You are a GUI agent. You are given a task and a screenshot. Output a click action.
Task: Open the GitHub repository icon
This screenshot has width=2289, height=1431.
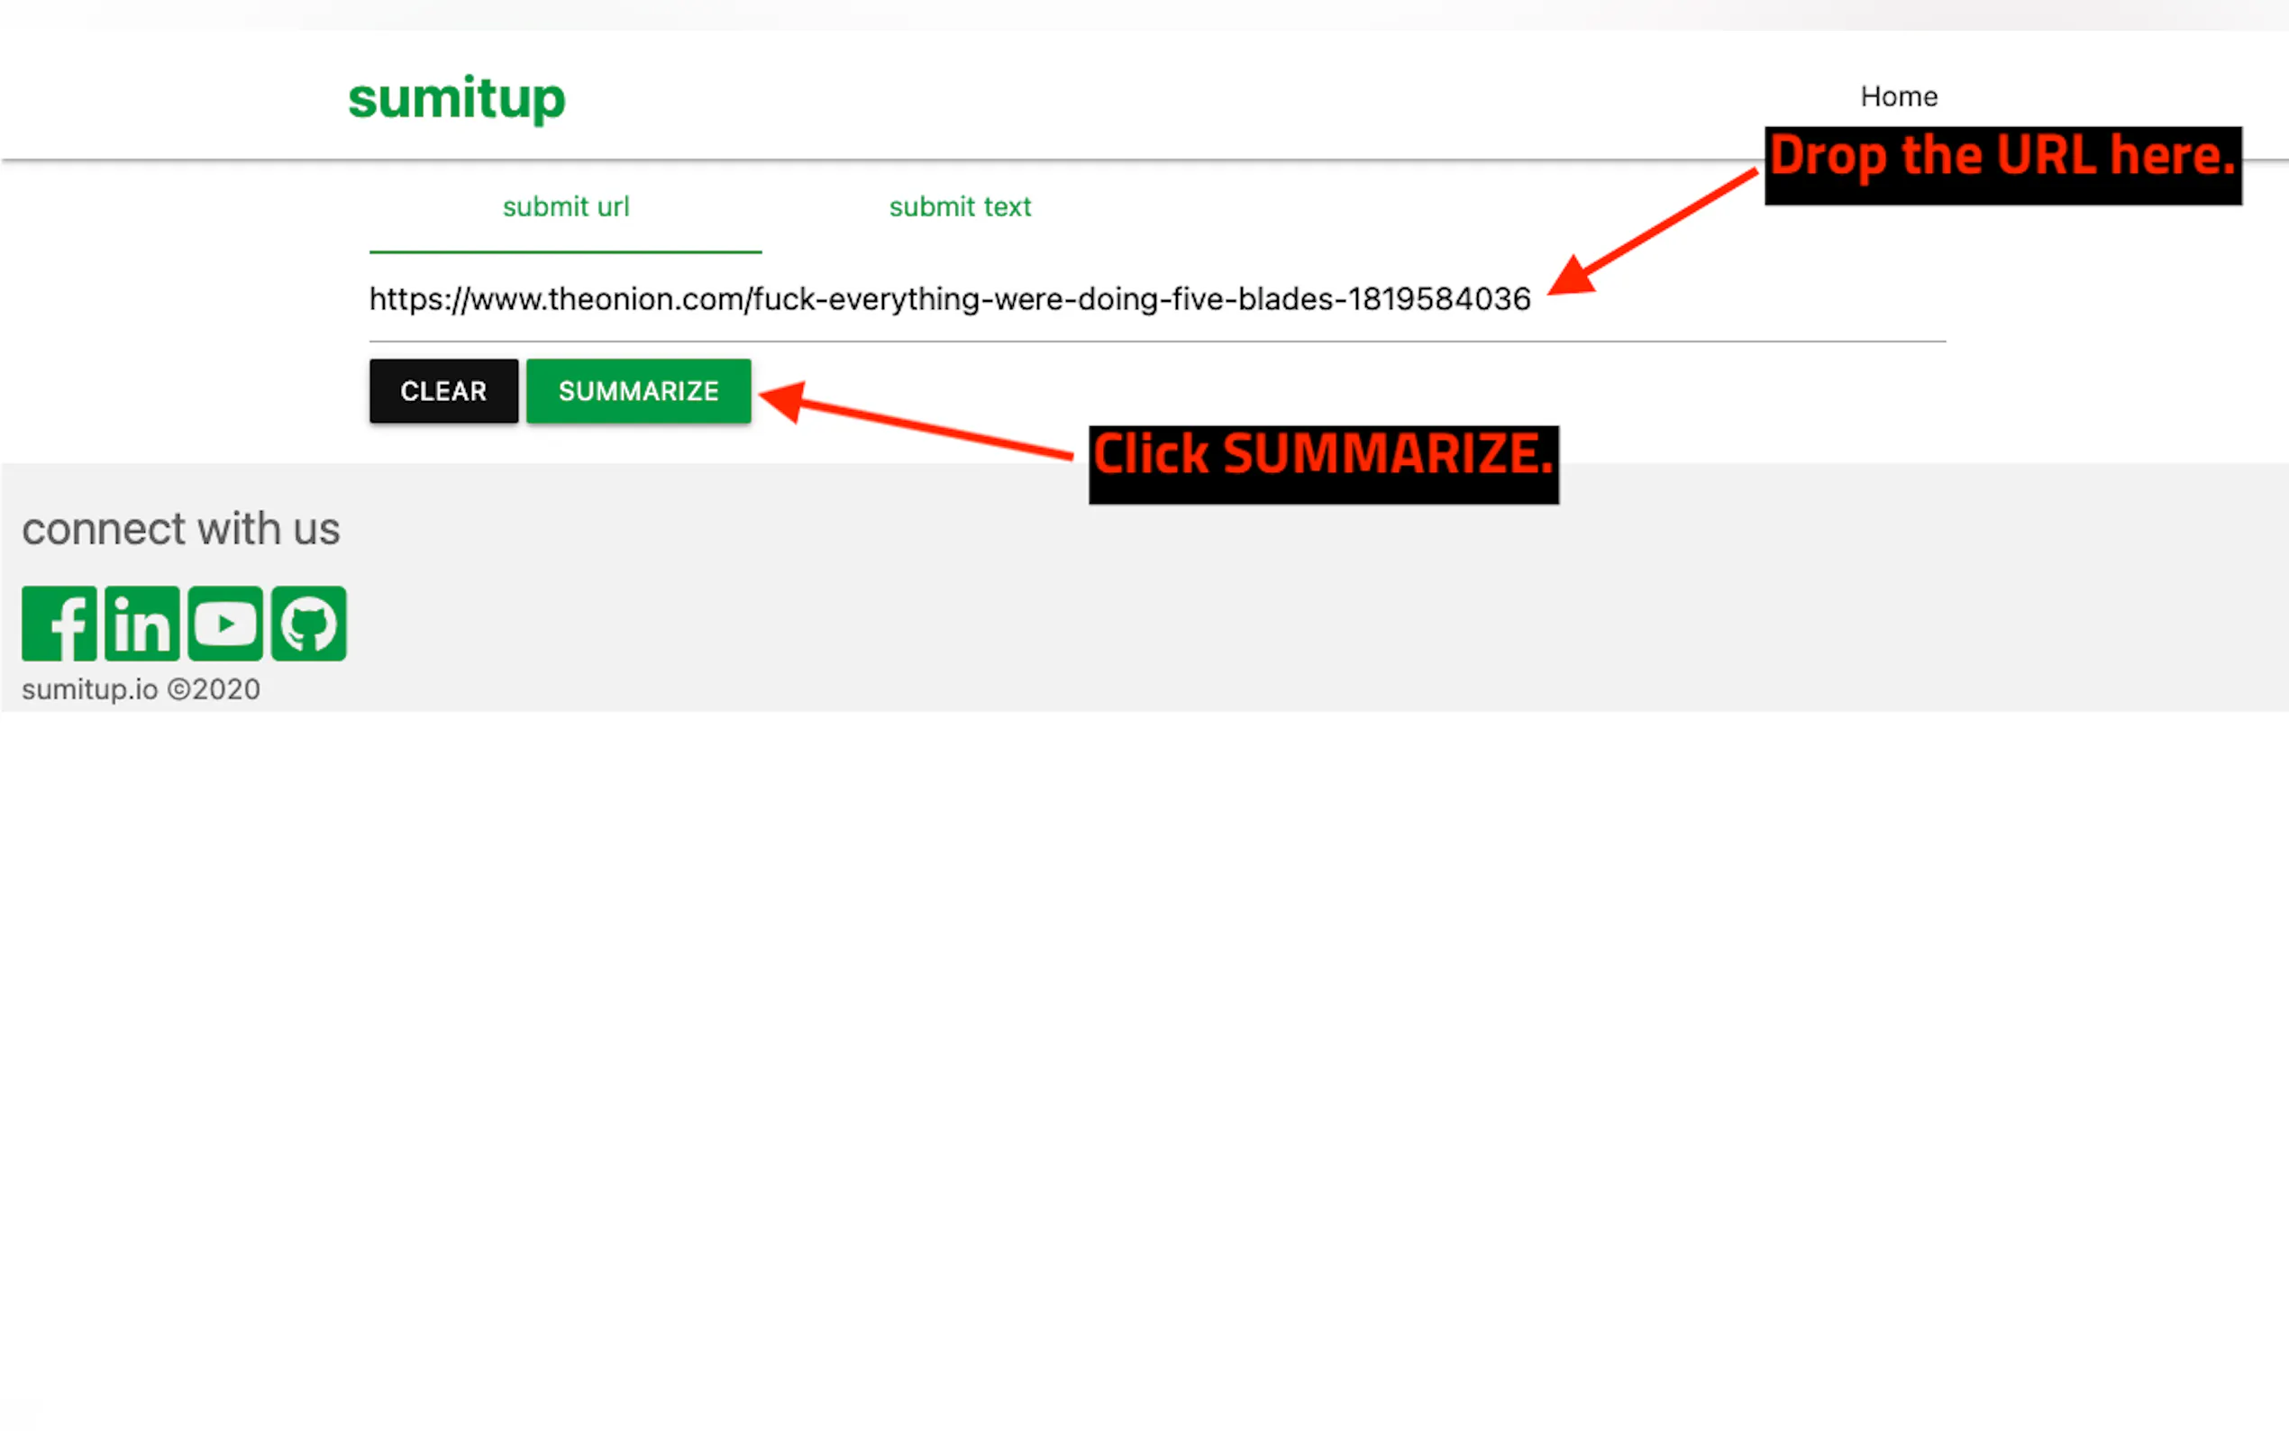click(x=308, y=623)
